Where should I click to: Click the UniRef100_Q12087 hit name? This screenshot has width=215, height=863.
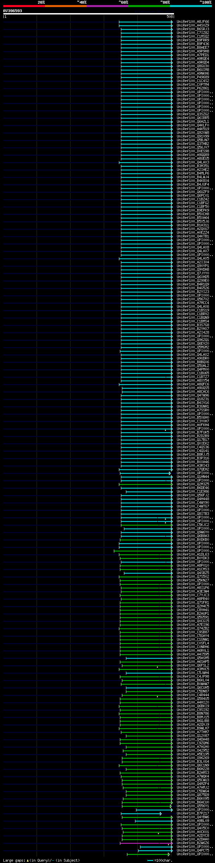[x=193, y=736]
